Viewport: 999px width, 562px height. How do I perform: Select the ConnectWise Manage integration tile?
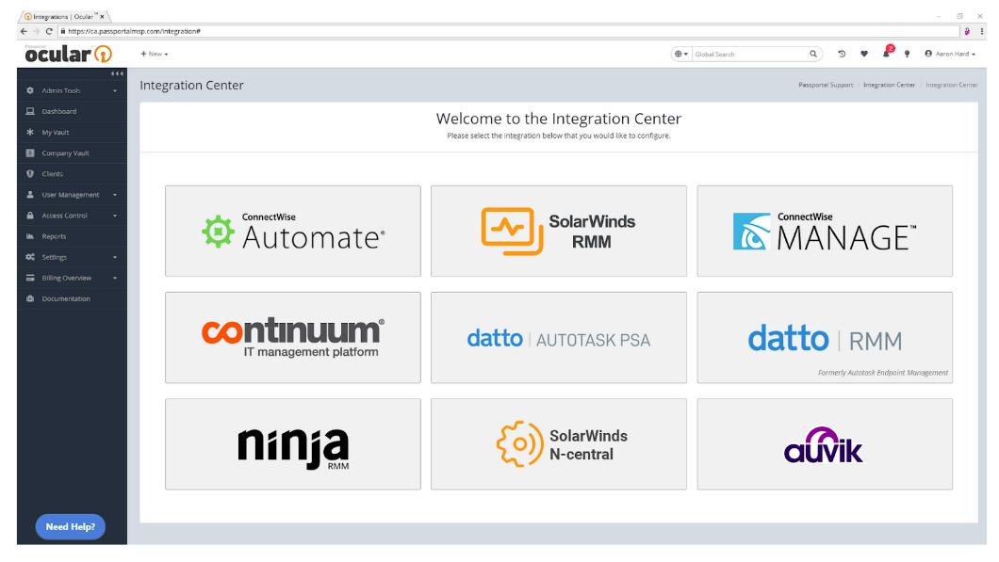(825, 231)
